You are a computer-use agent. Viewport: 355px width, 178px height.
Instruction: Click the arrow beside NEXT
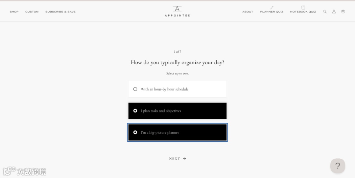click(185, 159)
